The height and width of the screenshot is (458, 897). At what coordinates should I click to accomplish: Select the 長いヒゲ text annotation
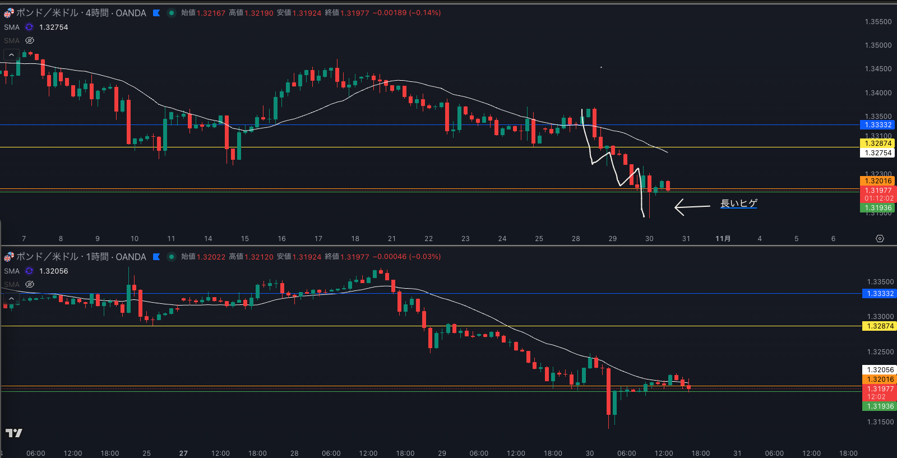point(738,203)
